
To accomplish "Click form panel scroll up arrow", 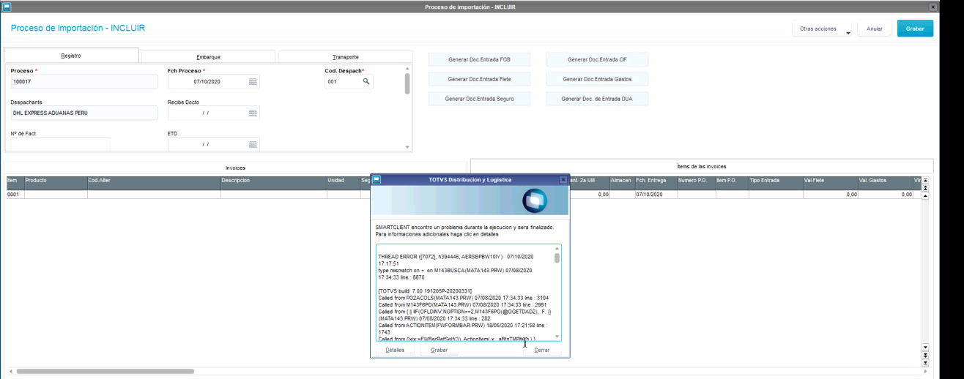I will [407, 69].
